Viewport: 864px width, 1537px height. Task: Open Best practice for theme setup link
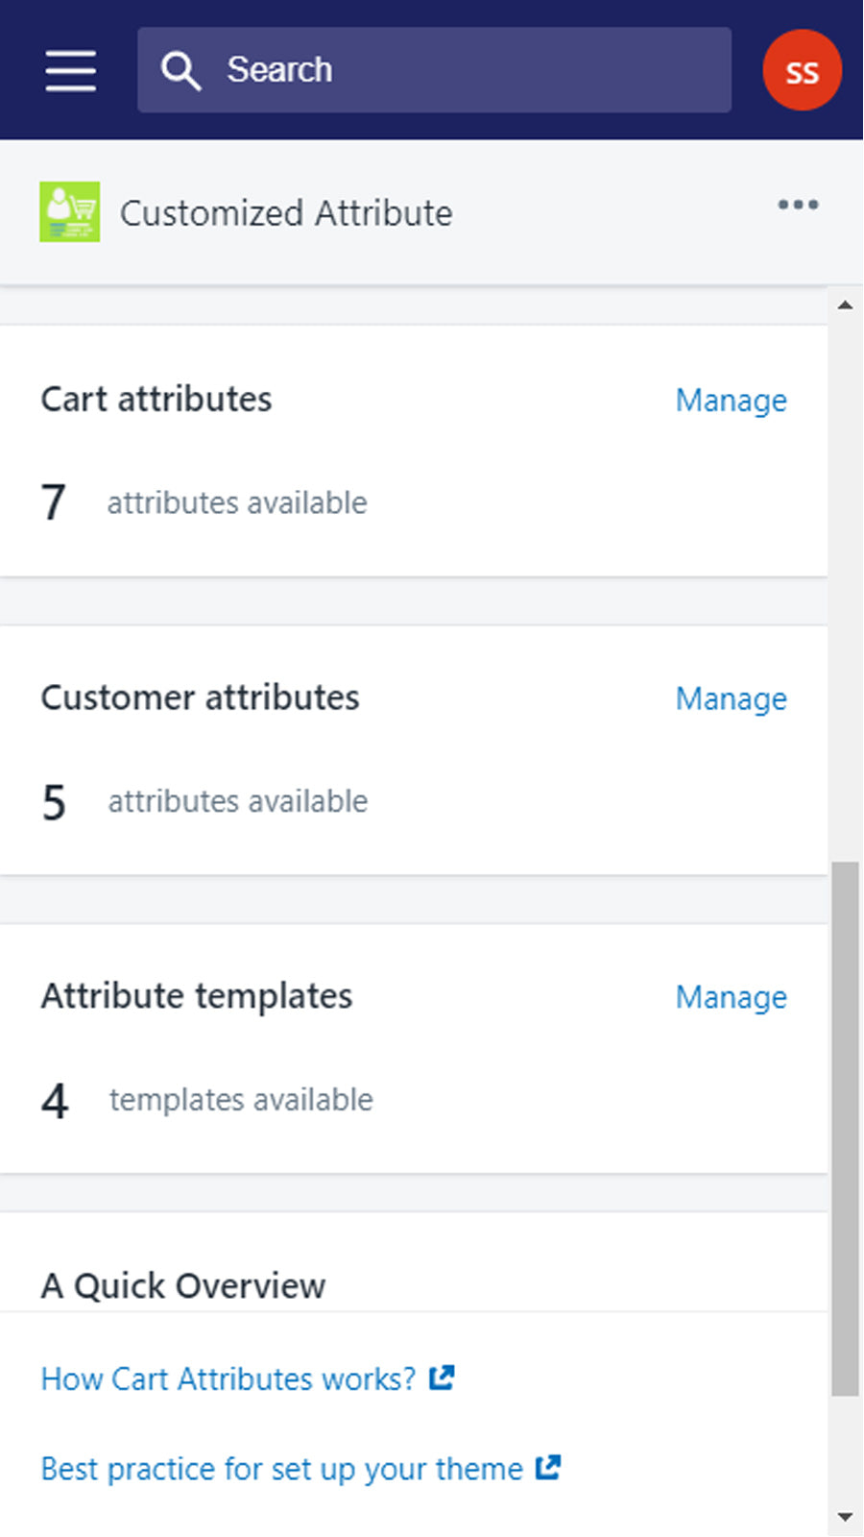pyautogui.click(x=281, y=1469)
